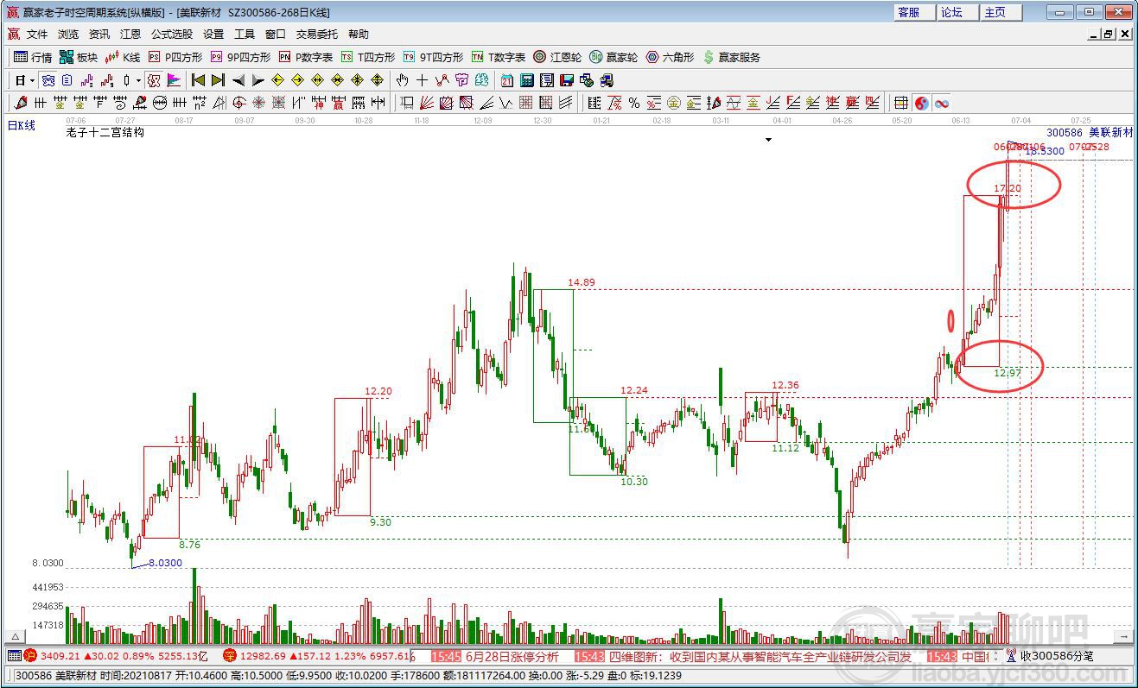Click the 论坛 button
The width and height of the screenshot is (1138, 688).
pos(957,12)
